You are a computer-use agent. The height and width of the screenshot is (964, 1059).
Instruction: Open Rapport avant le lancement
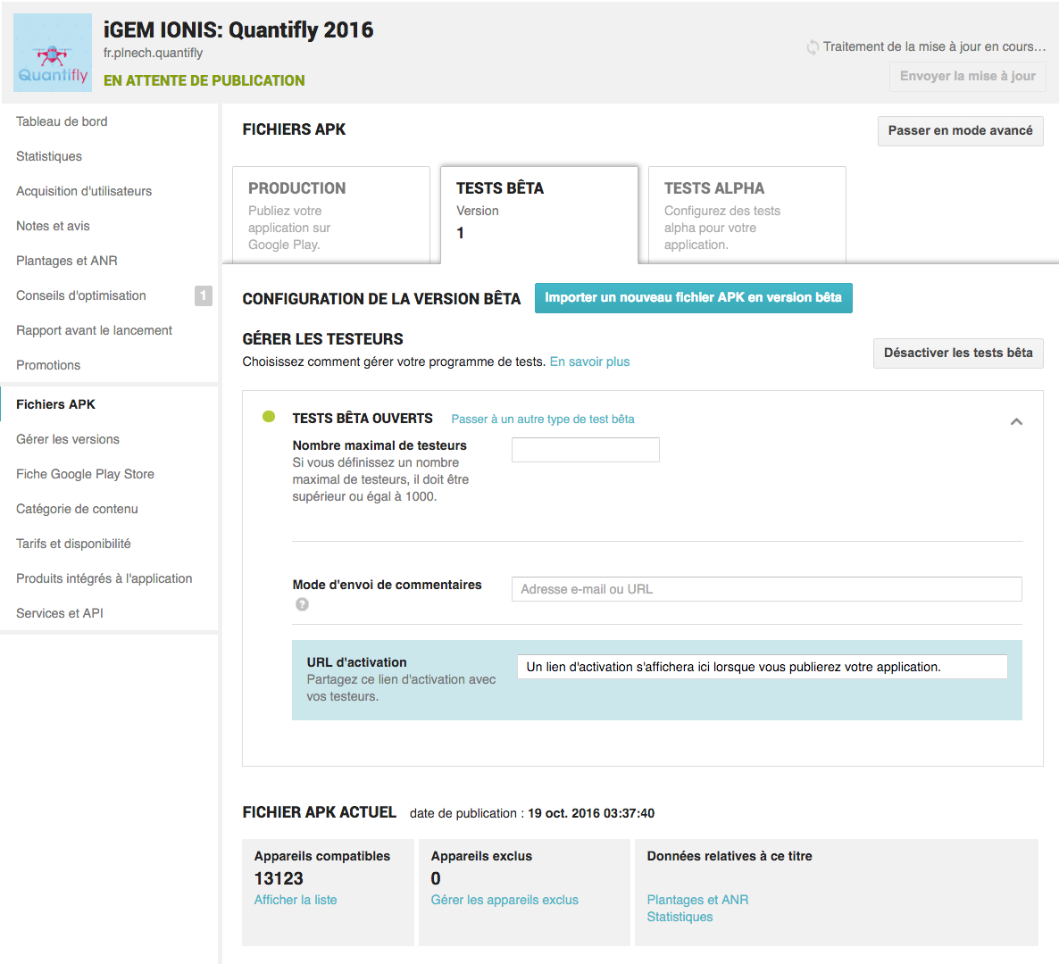(94, 330)
